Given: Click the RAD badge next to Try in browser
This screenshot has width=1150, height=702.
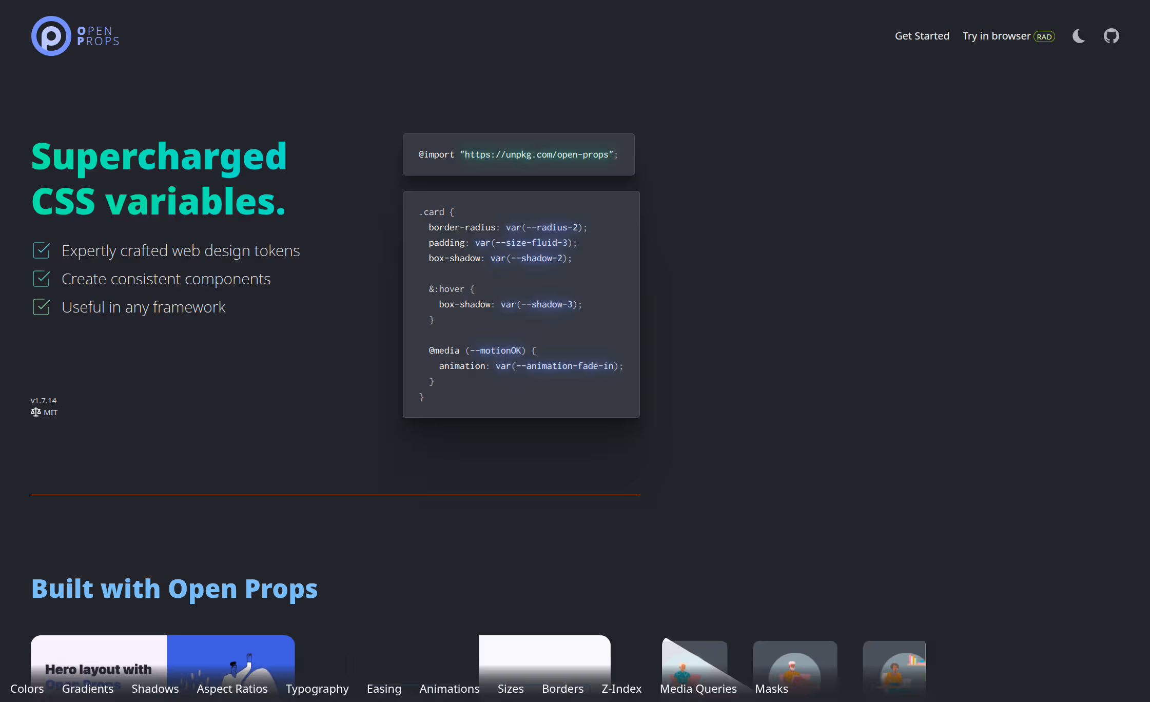Looking at the screenshot, I should [1044, 36].
